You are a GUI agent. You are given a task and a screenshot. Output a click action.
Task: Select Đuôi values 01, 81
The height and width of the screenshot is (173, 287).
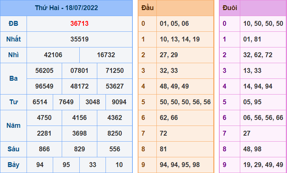[252, 39]
